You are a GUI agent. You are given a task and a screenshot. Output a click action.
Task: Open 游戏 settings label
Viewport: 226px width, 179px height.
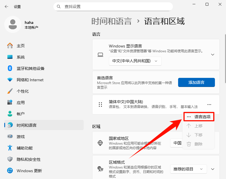21,137
